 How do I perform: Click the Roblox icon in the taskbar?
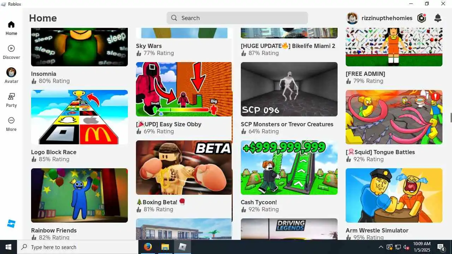(x=182, y=247)
